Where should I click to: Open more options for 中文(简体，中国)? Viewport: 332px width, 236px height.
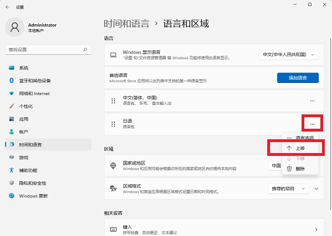coord(312,101)
